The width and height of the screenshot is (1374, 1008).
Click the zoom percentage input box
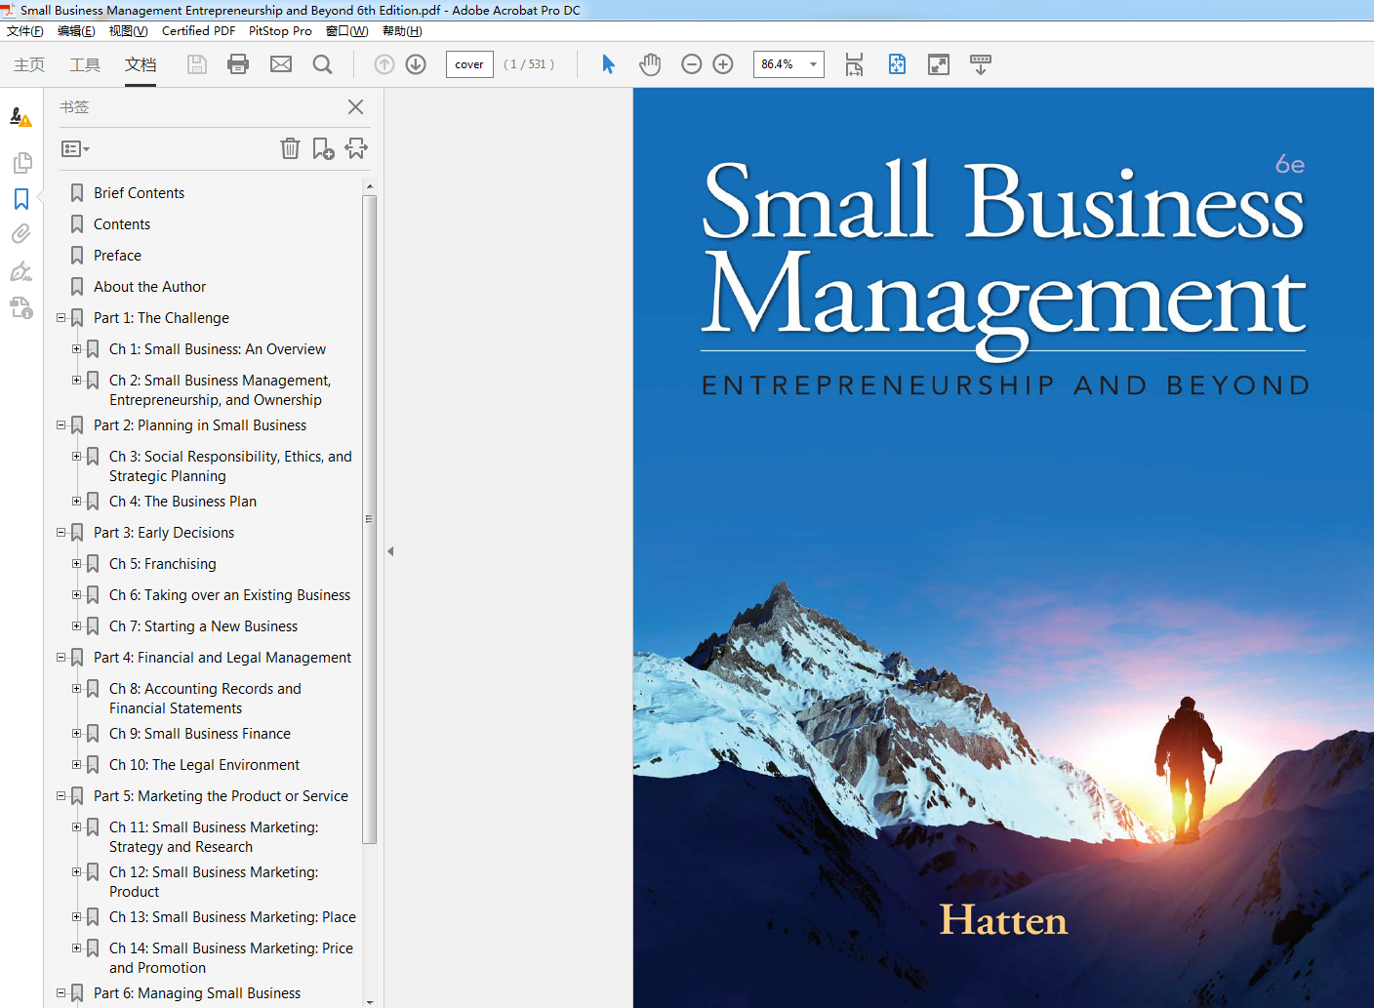point(778,64)
